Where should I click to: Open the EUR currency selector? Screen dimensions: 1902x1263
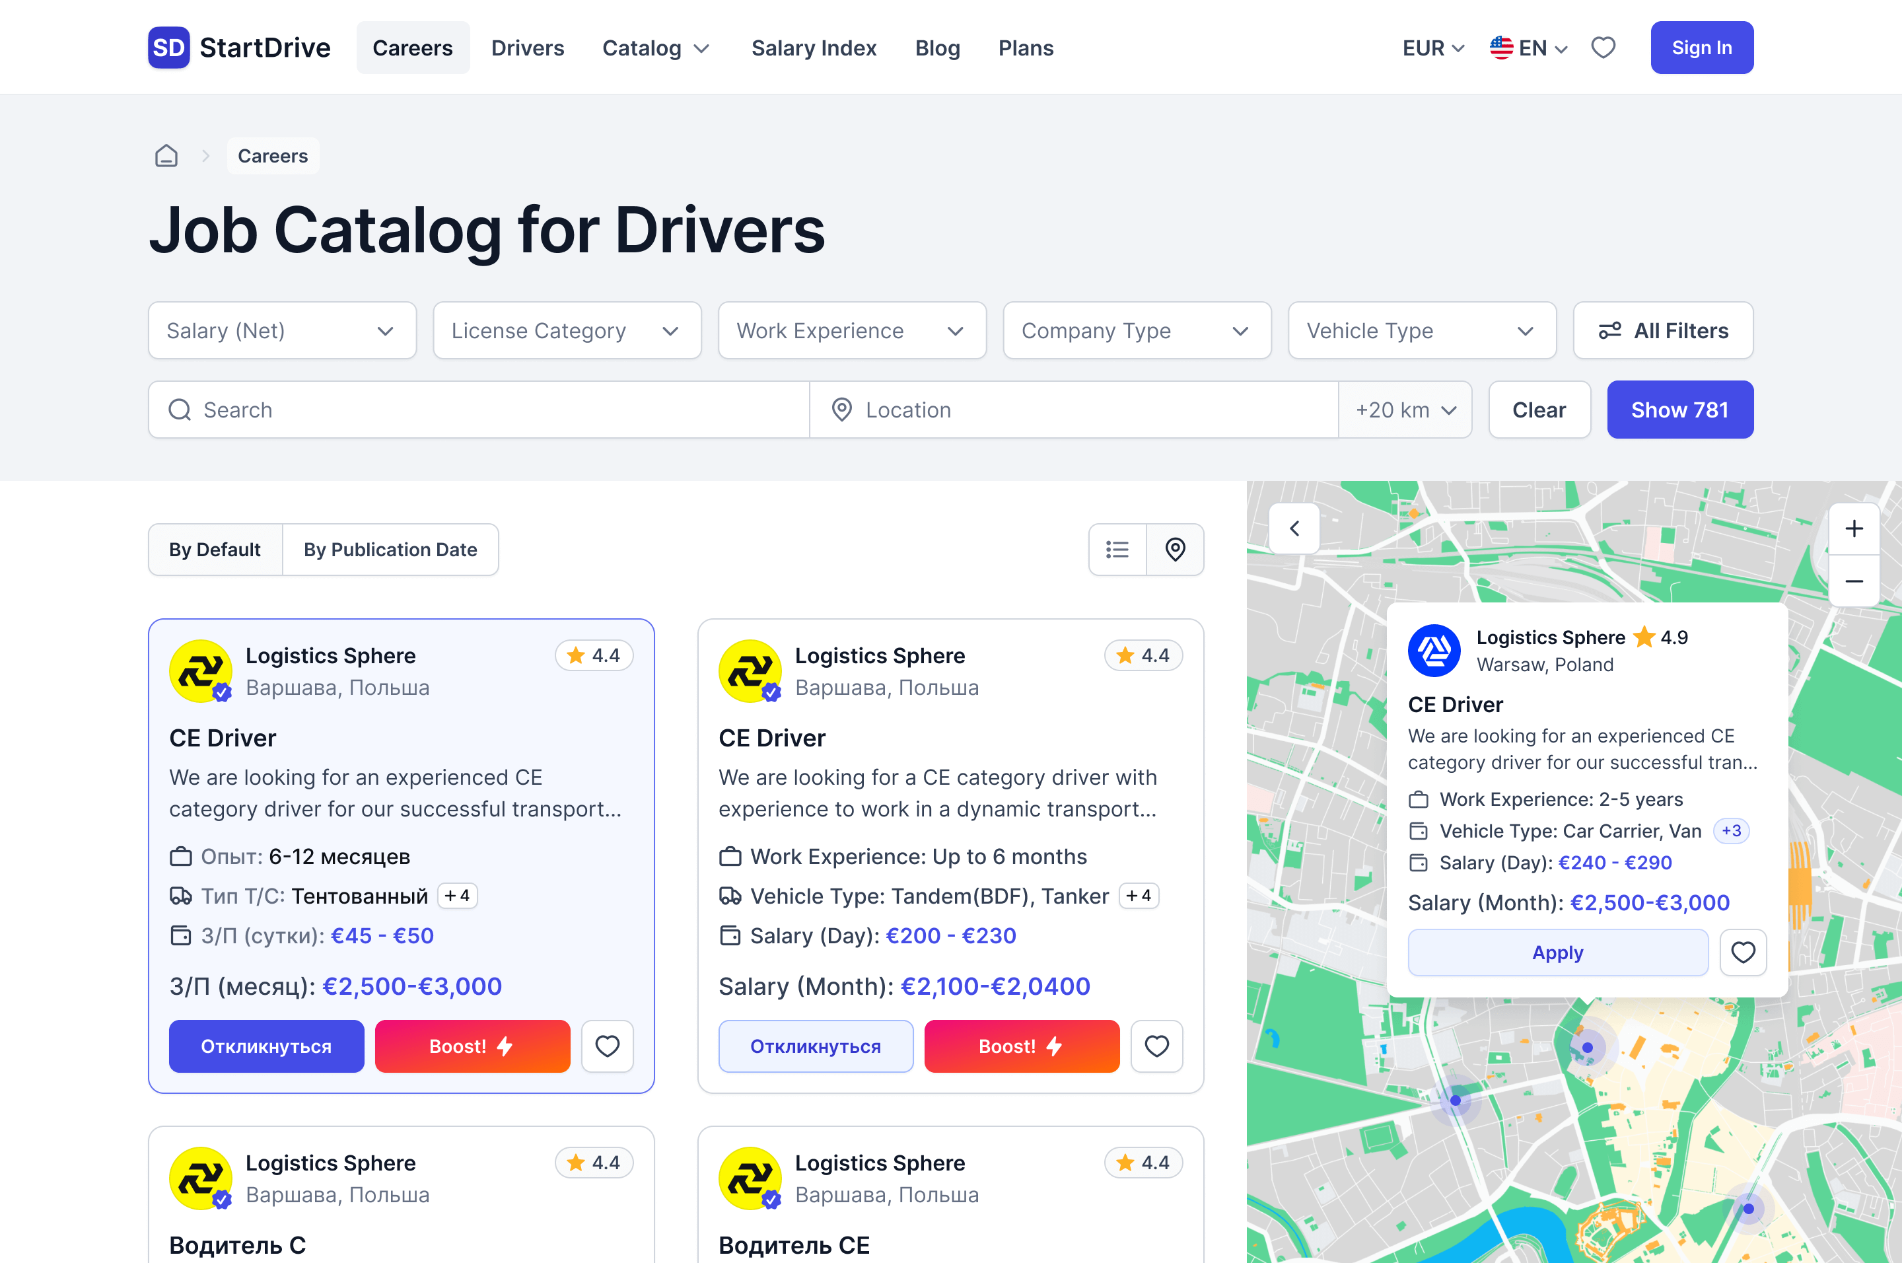pos(1432,48)
